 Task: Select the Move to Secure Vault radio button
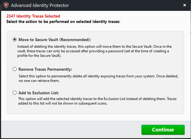pyautogui.click(x=15, y=40)
